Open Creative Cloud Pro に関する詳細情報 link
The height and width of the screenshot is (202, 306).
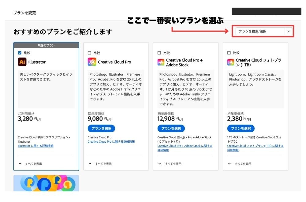pyautogui.click(x=111, y=141)
